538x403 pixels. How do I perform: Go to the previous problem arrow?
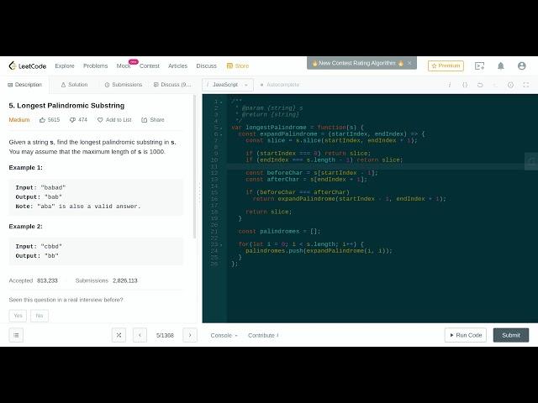point(140,335)
